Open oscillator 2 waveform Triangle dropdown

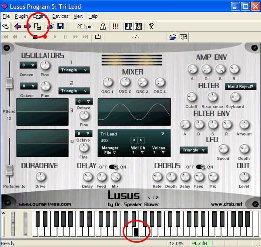click(74, 91)
